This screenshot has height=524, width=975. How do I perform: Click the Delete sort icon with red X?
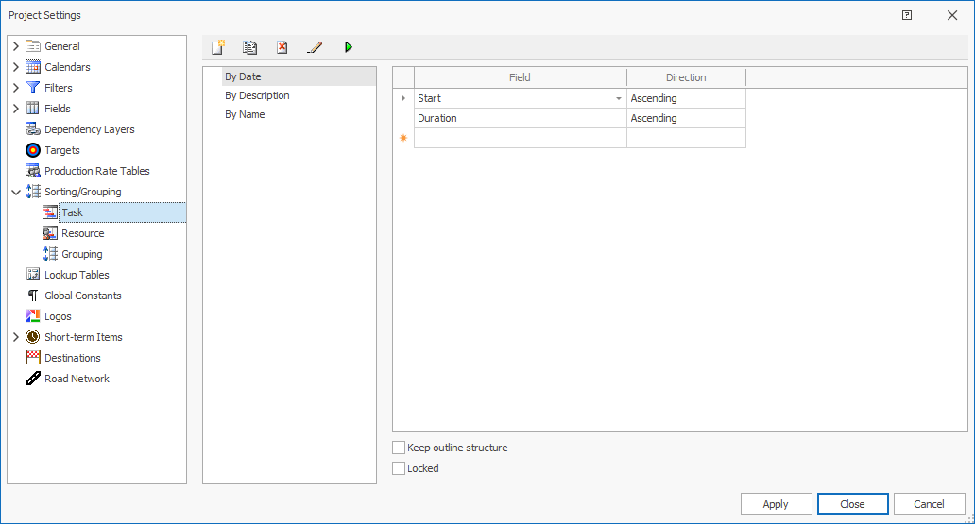click(282, 47)
